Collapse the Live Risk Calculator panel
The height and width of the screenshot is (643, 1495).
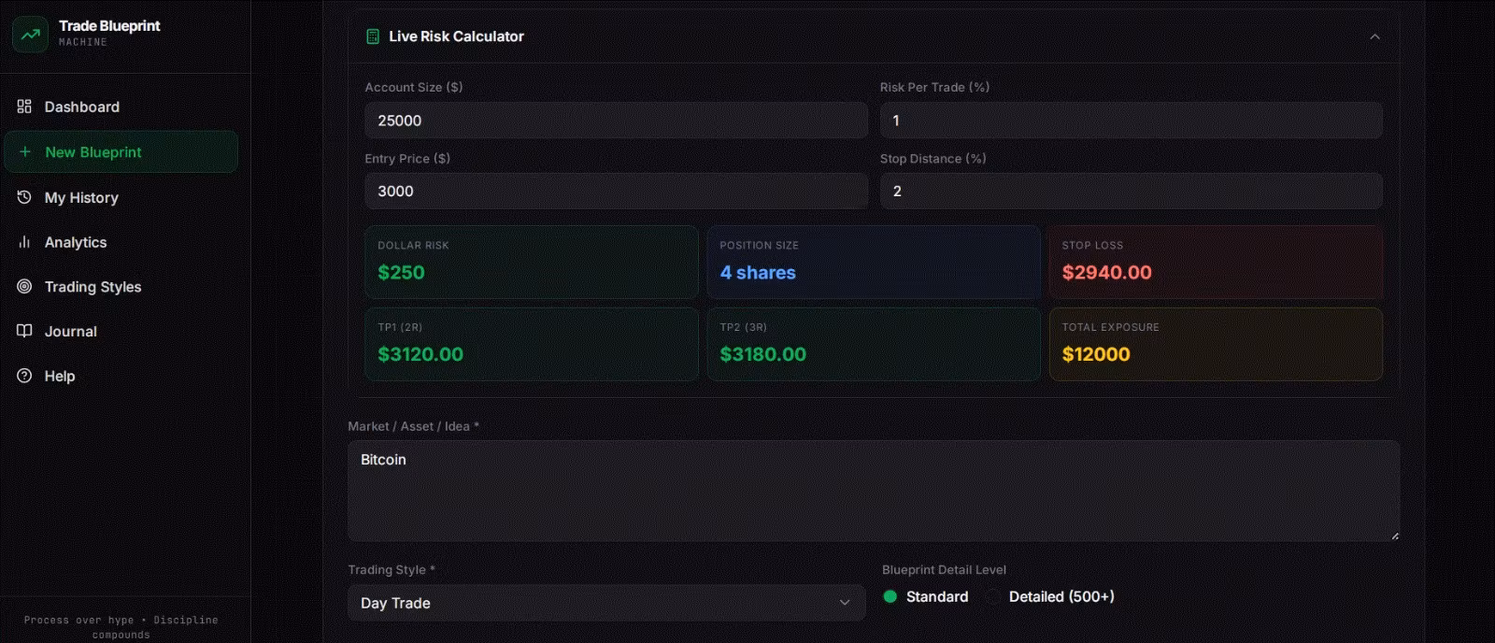click(1374, 36)
